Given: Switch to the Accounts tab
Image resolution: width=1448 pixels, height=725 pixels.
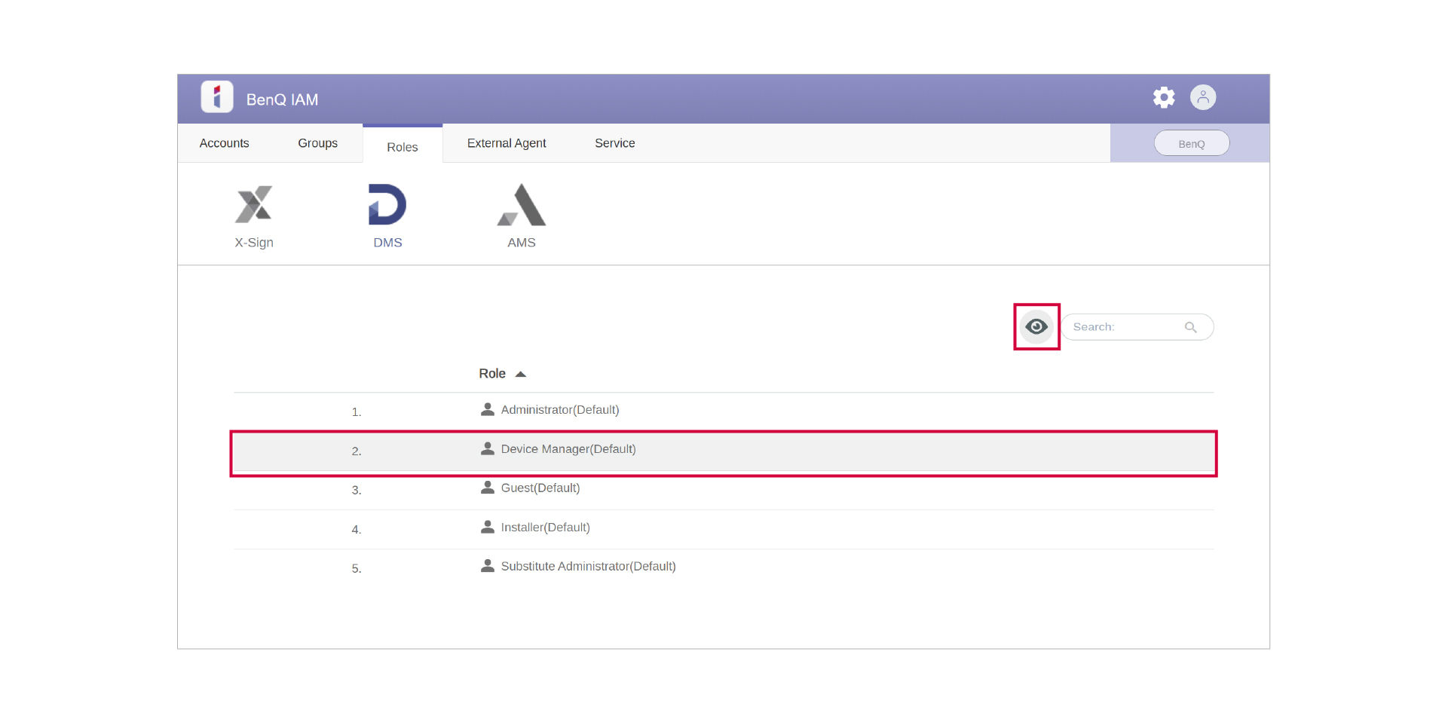Looking at the screenshot, I should click(x=224, y=143).
